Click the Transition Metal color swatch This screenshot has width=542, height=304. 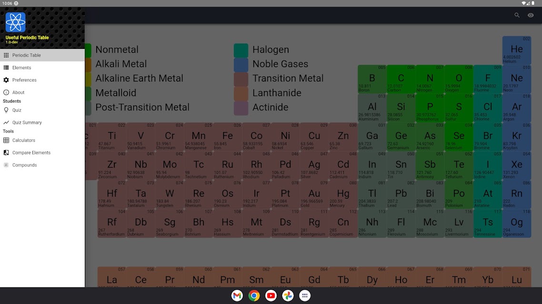coord(241,79)
